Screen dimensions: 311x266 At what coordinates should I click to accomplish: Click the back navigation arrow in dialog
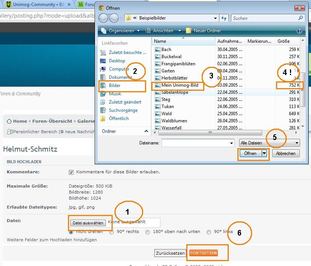point(103,18)
